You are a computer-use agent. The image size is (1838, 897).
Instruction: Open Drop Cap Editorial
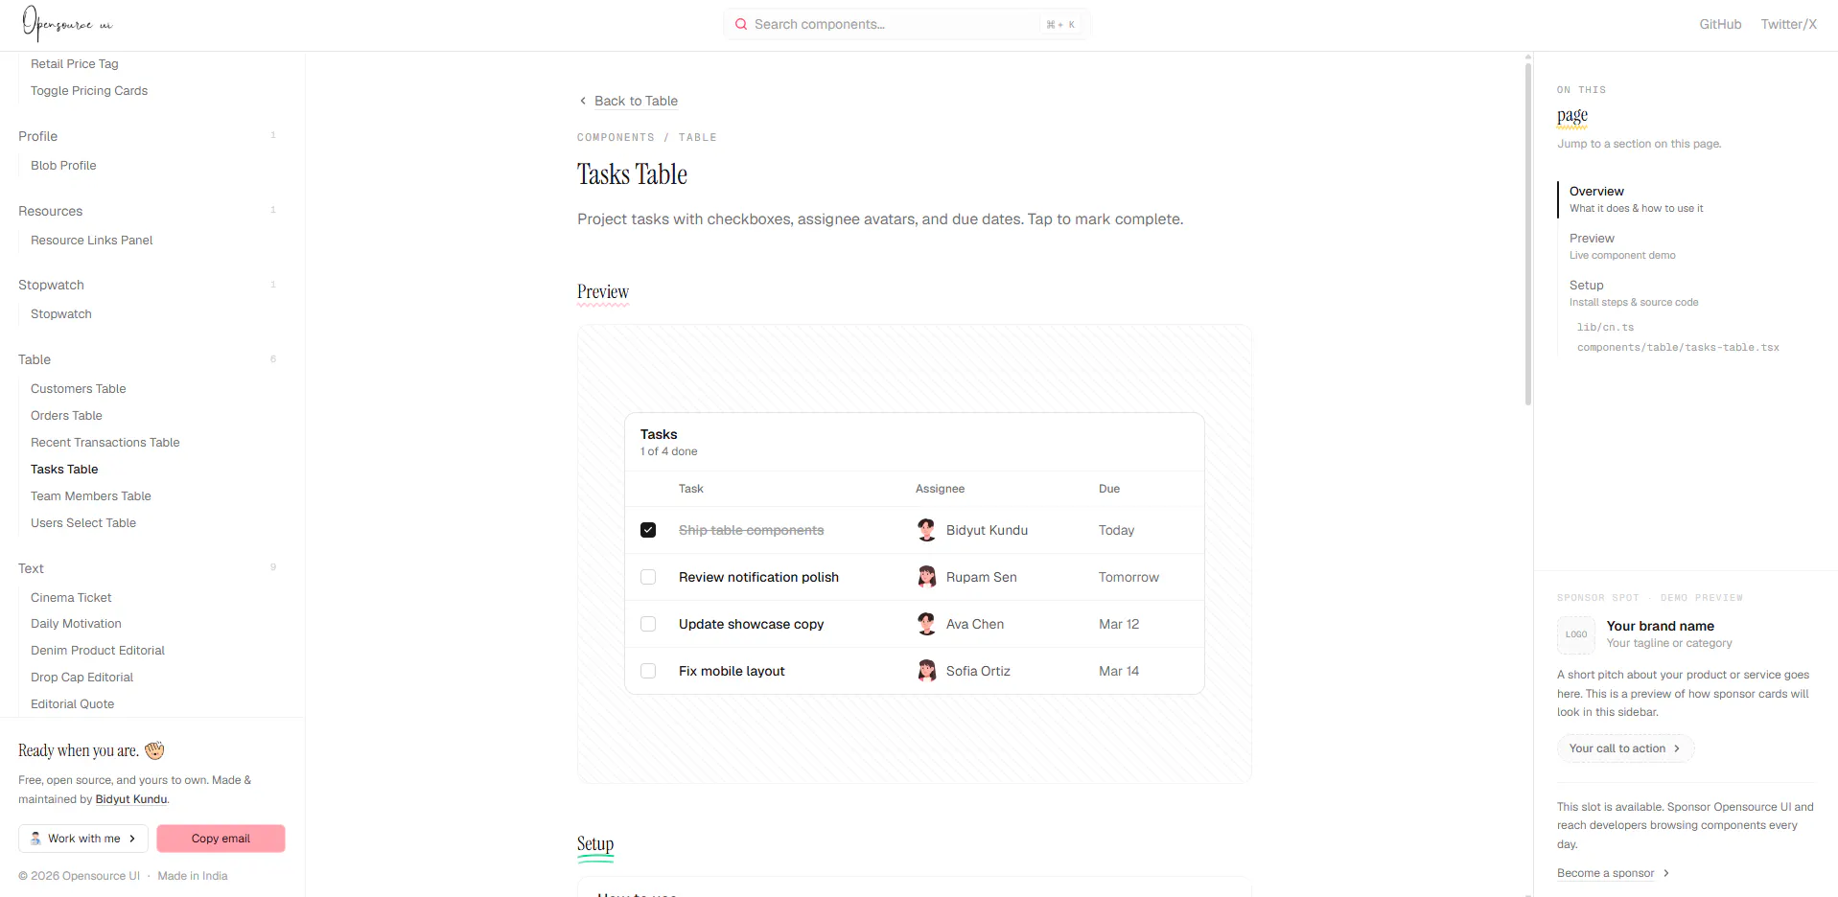81,677
